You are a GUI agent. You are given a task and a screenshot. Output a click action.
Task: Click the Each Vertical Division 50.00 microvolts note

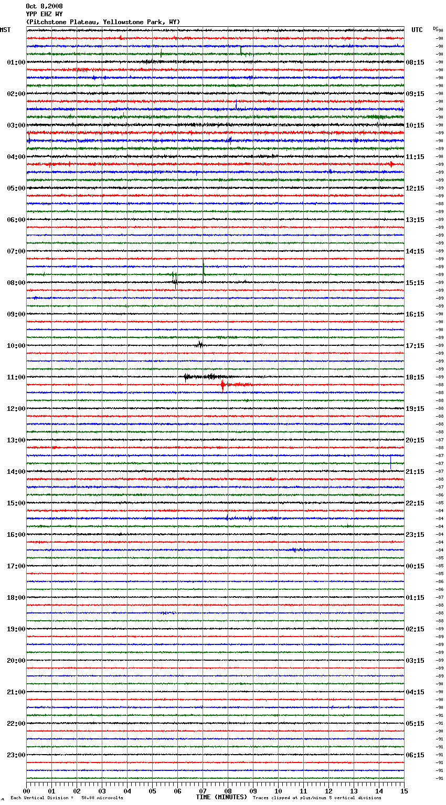point(67,798)
